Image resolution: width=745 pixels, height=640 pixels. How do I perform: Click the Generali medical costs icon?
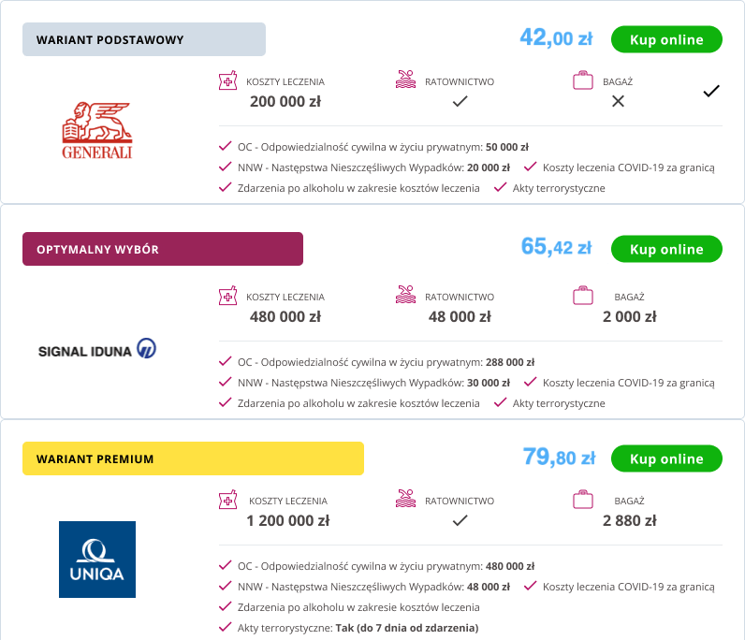point(227,81)
